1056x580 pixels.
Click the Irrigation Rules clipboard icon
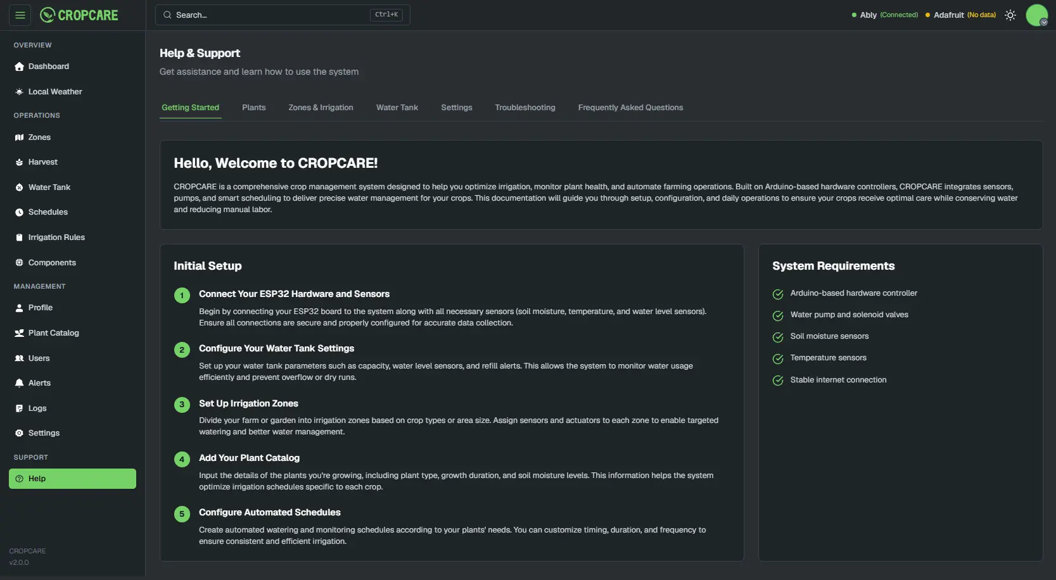coord(19,237)
